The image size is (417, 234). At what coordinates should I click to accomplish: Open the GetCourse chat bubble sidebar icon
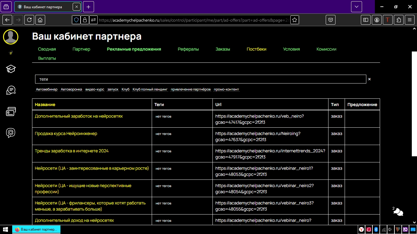coord(11,133)
